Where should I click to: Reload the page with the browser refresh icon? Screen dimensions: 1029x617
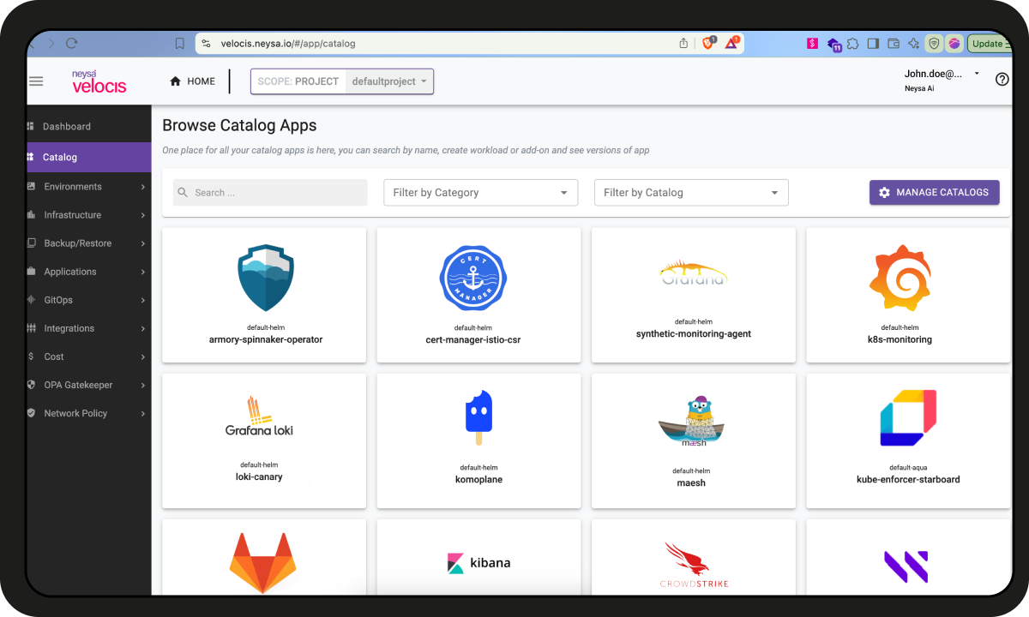point(72,43)
